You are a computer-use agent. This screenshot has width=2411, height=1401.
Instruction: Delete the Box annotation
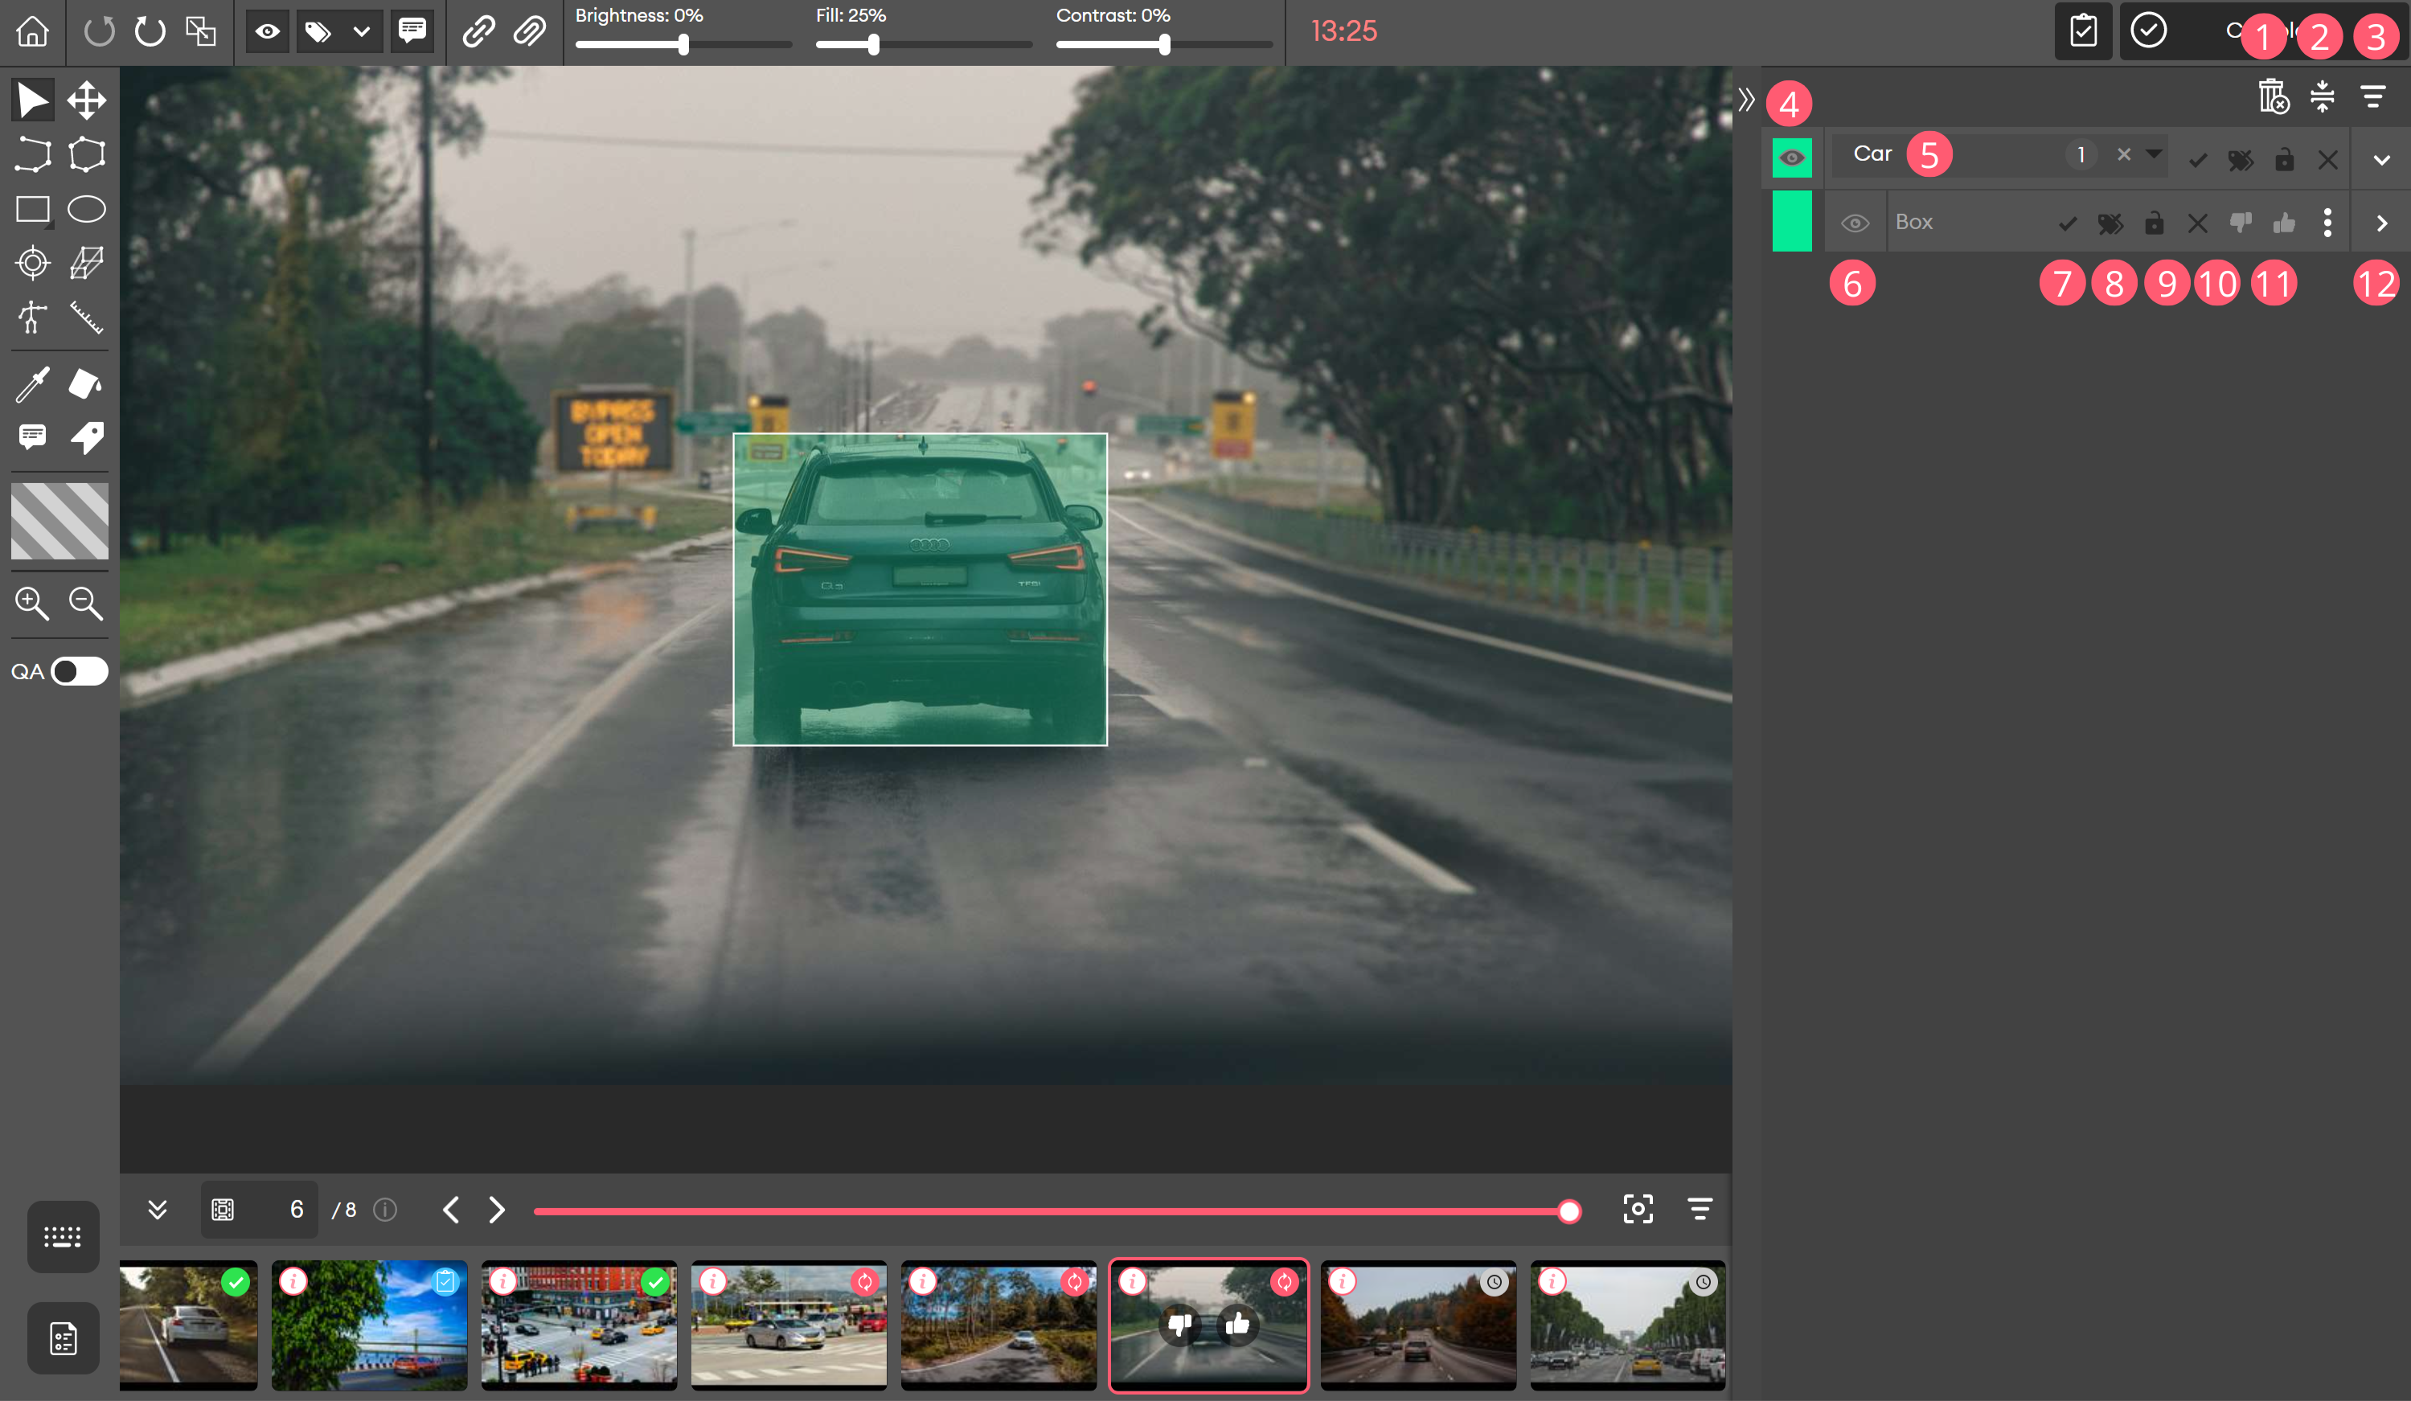[x=2198, y=223]
